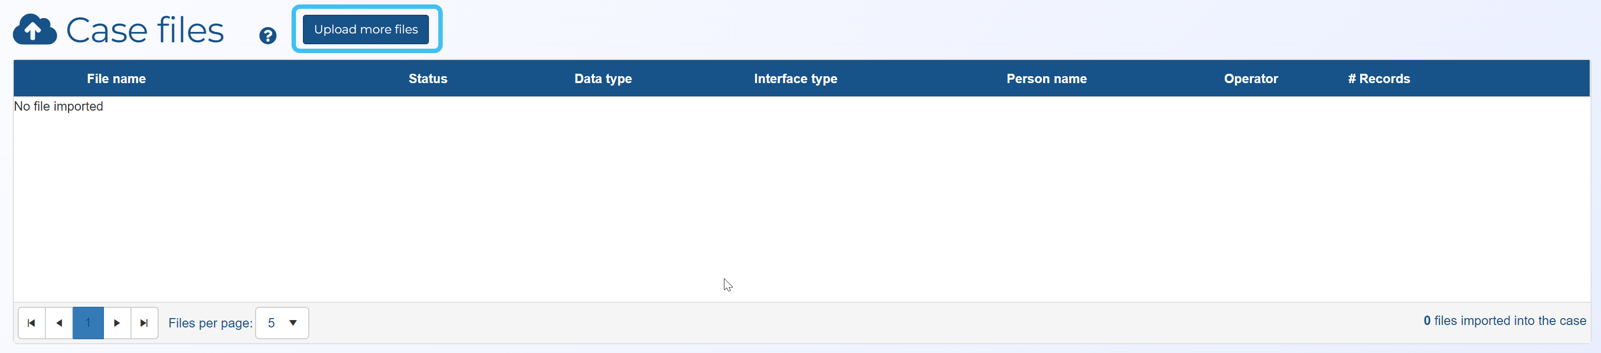
Task: Click the '0 files imported into the case' text
Action: (1504, 320)
